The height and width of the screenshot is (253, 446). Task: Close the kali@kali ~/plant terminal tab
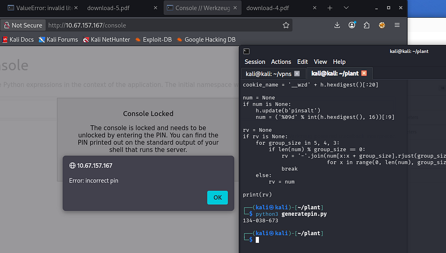point(364,74)
